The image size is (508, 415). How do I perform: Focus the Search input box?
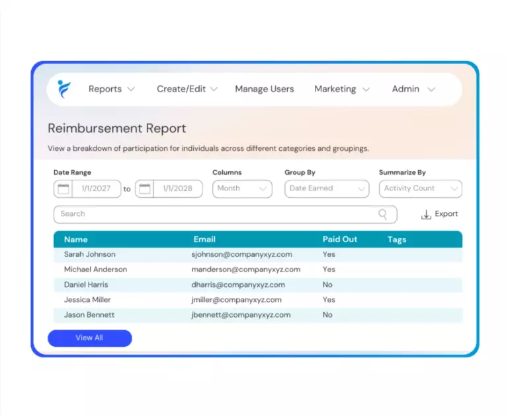point(225,214)
